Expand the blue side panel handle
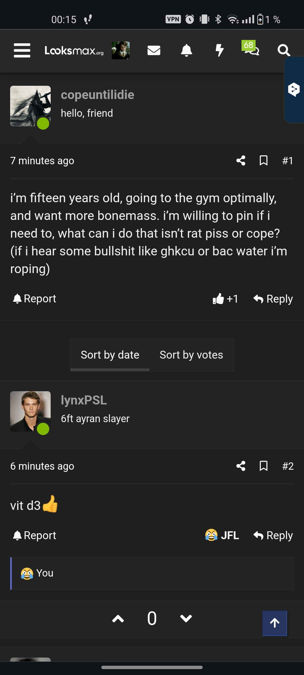This screenshot has width=304, height=675. pos(294,90)
